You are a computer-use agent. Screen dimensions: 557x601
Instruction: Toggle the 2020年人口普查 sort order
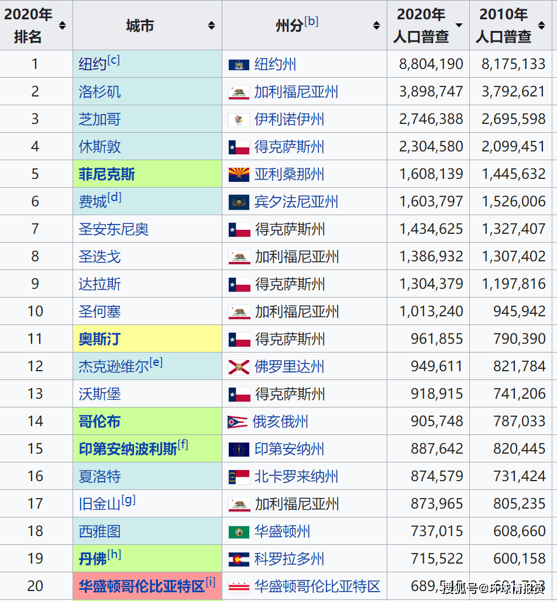(x=458, y=25)
